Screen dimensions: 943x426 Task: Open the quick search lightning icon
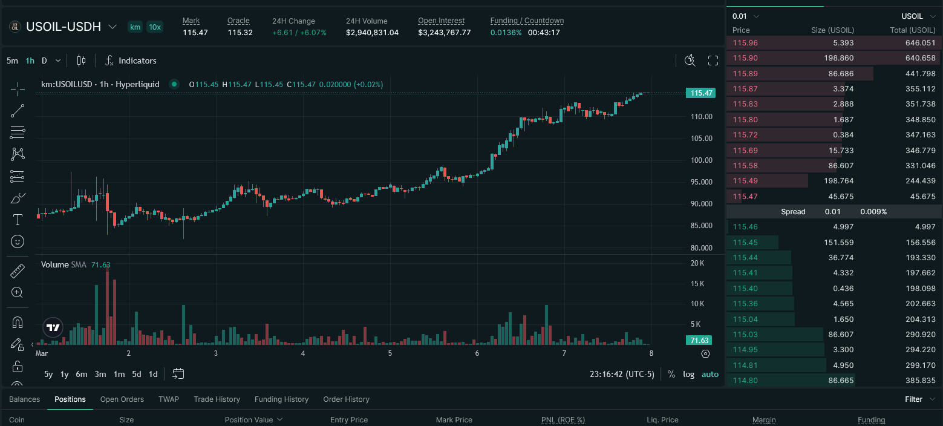(x=690, y=61)
